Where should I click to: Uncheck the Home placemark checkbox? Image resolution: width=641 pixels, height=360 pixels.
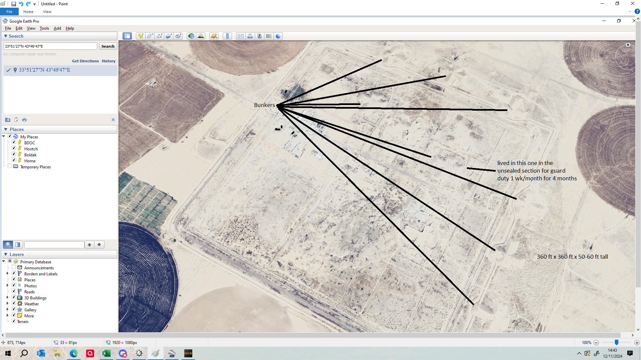(x=14, y=160)
